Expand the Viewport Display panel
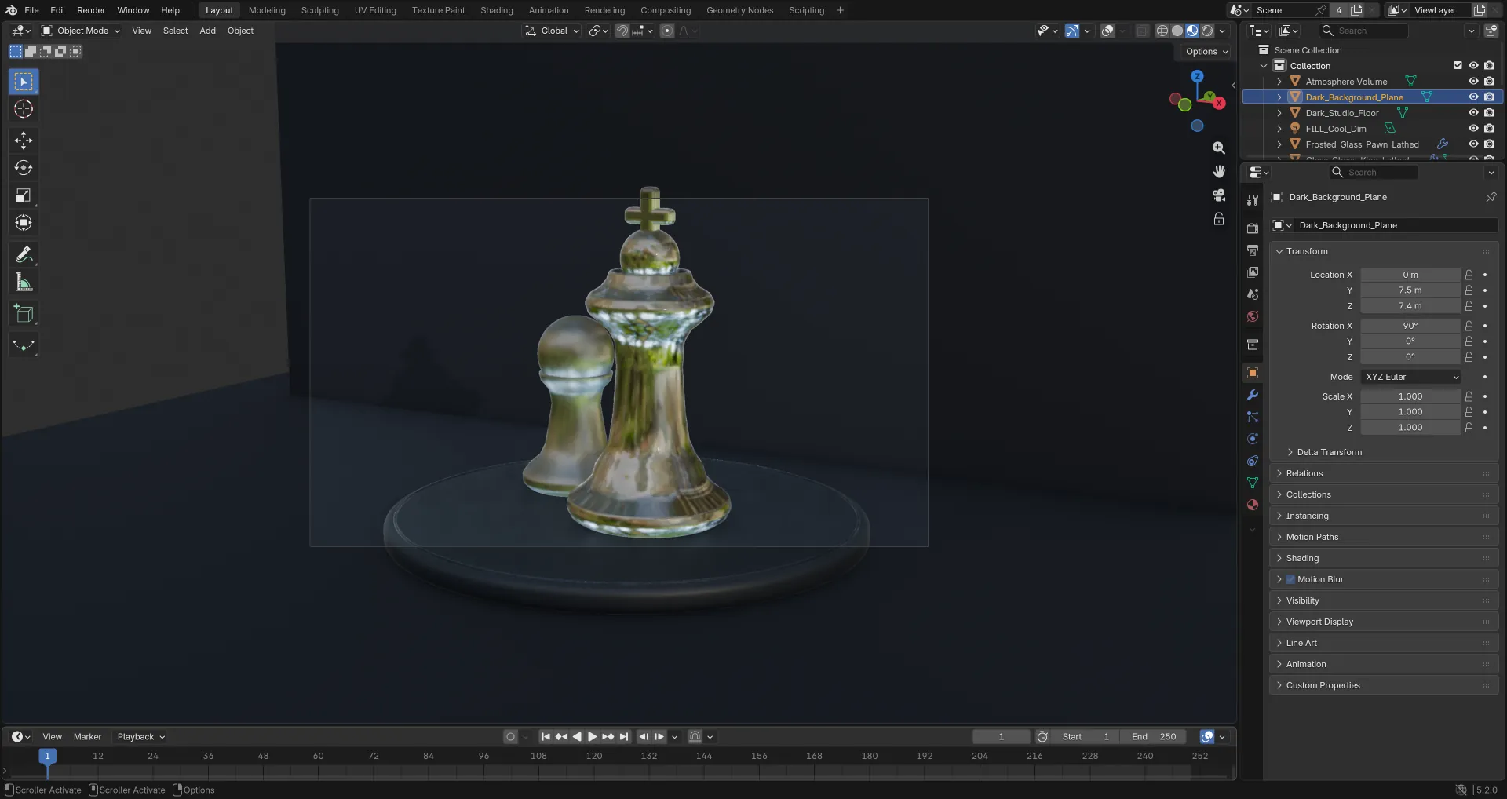This screenshot has width=1507, height=799. click(1384, 622)
